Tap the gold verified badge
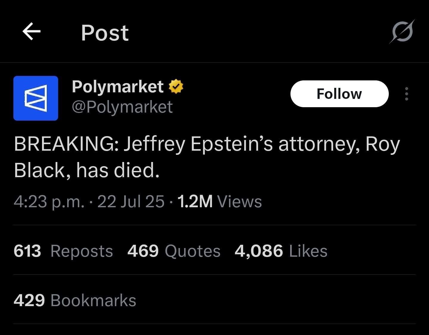The width and height of the screenshot is (429, 335). pyautogui.click(x=176, y=87)
